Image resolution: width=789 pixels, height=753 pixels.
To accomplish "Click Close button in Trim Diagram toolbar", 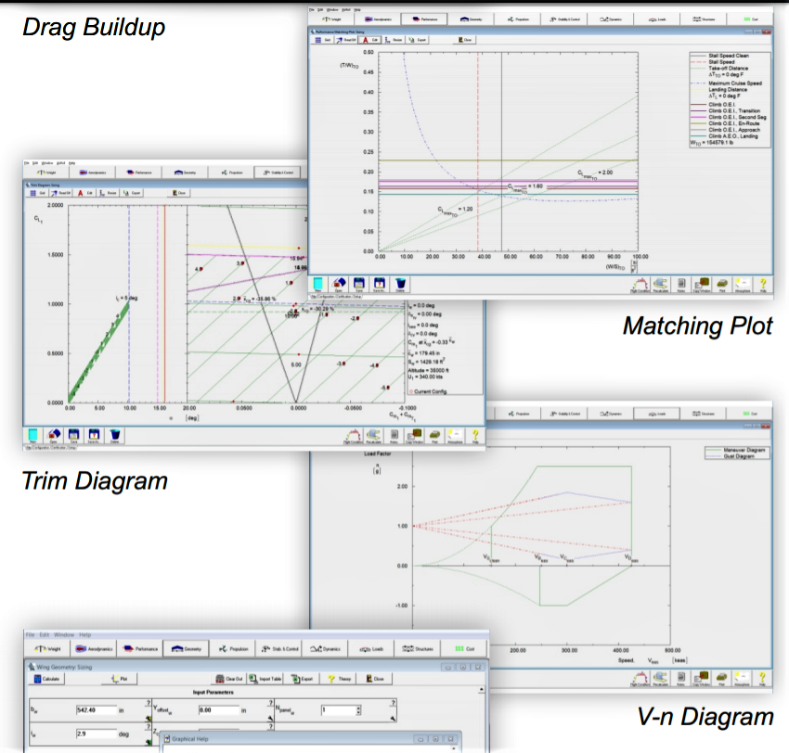I will click(179, 193).
